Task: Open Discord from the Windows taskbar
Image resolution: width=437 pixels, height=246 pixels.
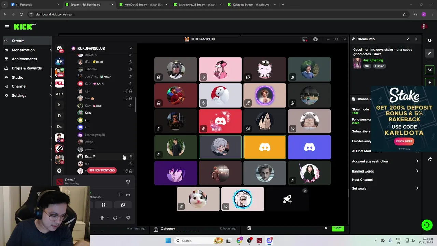Action: [x=269, y=241]
